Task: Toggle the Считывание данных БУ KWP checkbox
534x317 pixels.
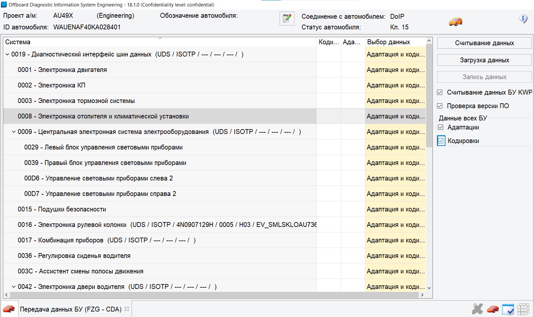Action: click(440, 92)
